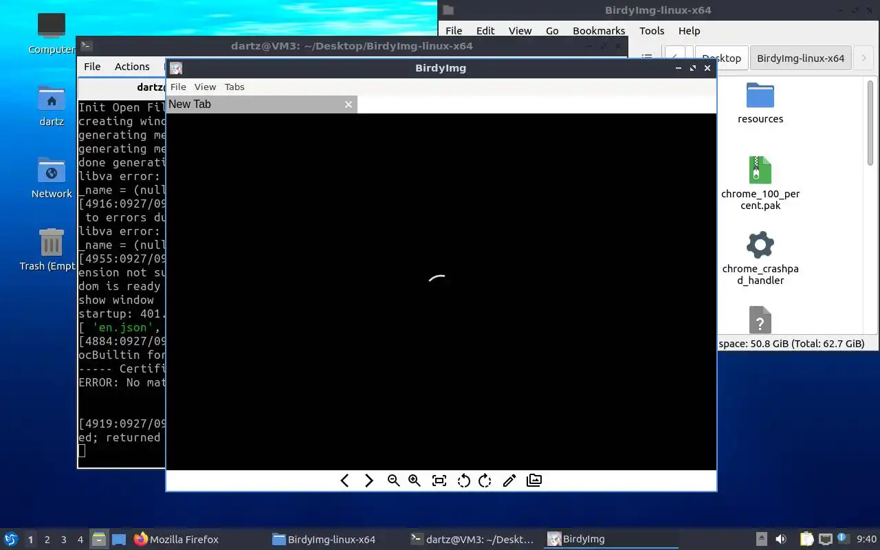Open Bookmarks menu in the file manager
880x550 pixels.
599,31
